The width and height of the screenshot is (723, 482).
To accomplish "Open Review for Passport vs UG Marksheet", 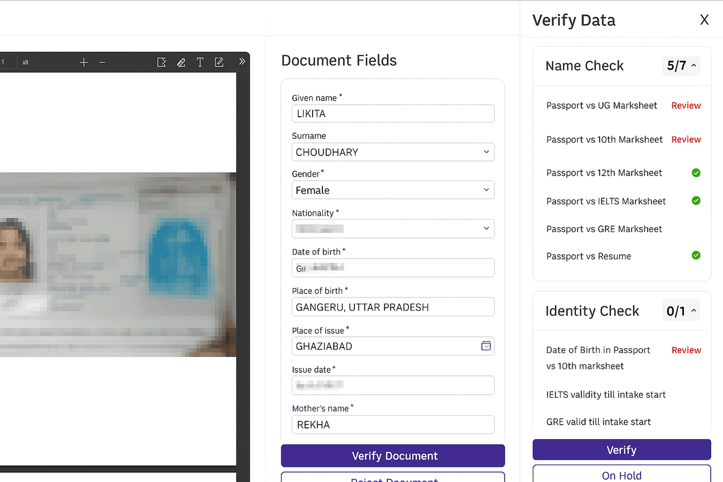I will point(686,105).
